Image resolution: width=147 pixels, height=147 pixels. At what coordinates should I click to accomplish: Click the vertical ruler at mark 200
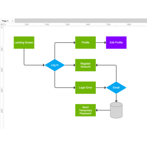click(2, 70)
